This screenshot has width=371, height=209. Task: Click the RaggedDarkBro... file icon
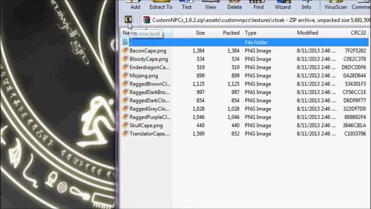coord(125,92)
